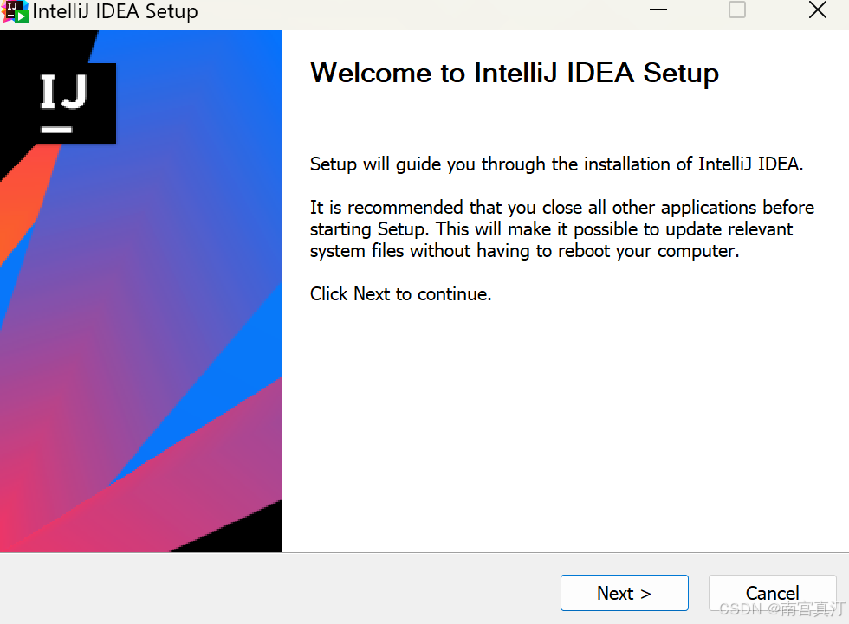
Task: Click the IJ logo in the sidebar
Action: click(x=64, y=103)
